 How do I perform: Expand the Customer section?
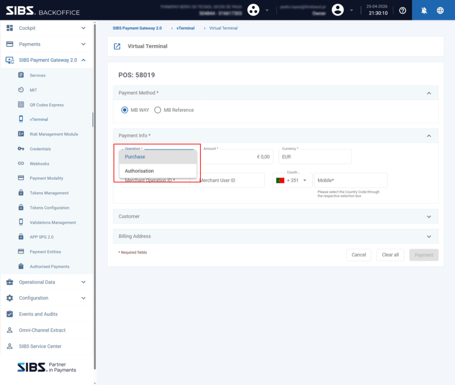pos(429,217)
